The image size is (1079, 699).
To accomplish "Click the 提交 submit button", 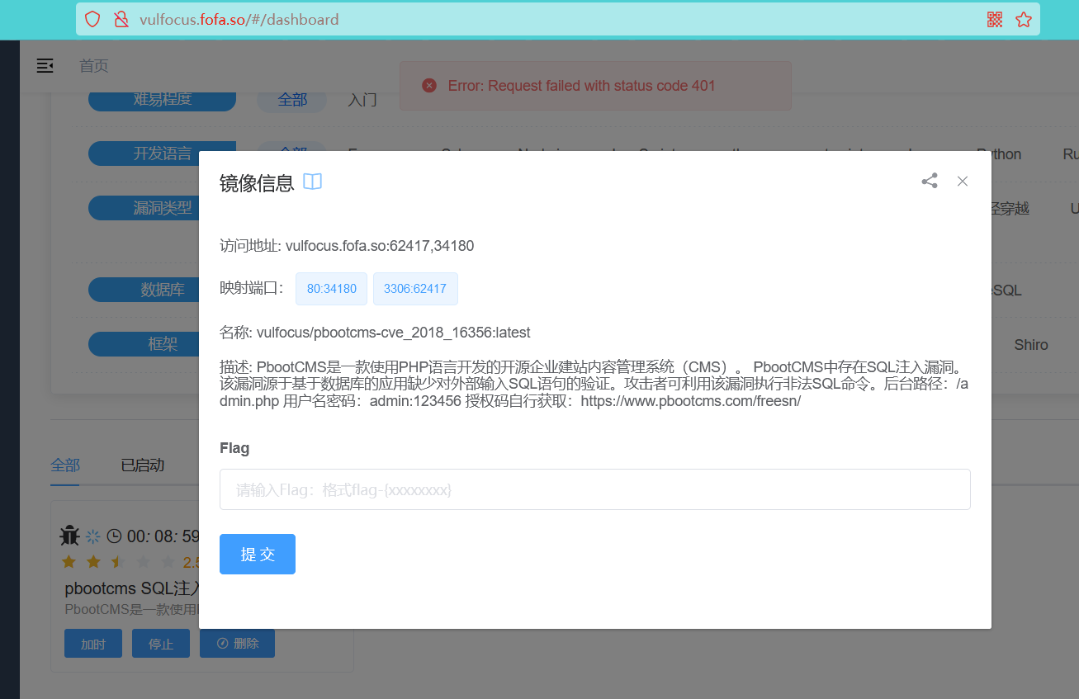I will (257, 554).
